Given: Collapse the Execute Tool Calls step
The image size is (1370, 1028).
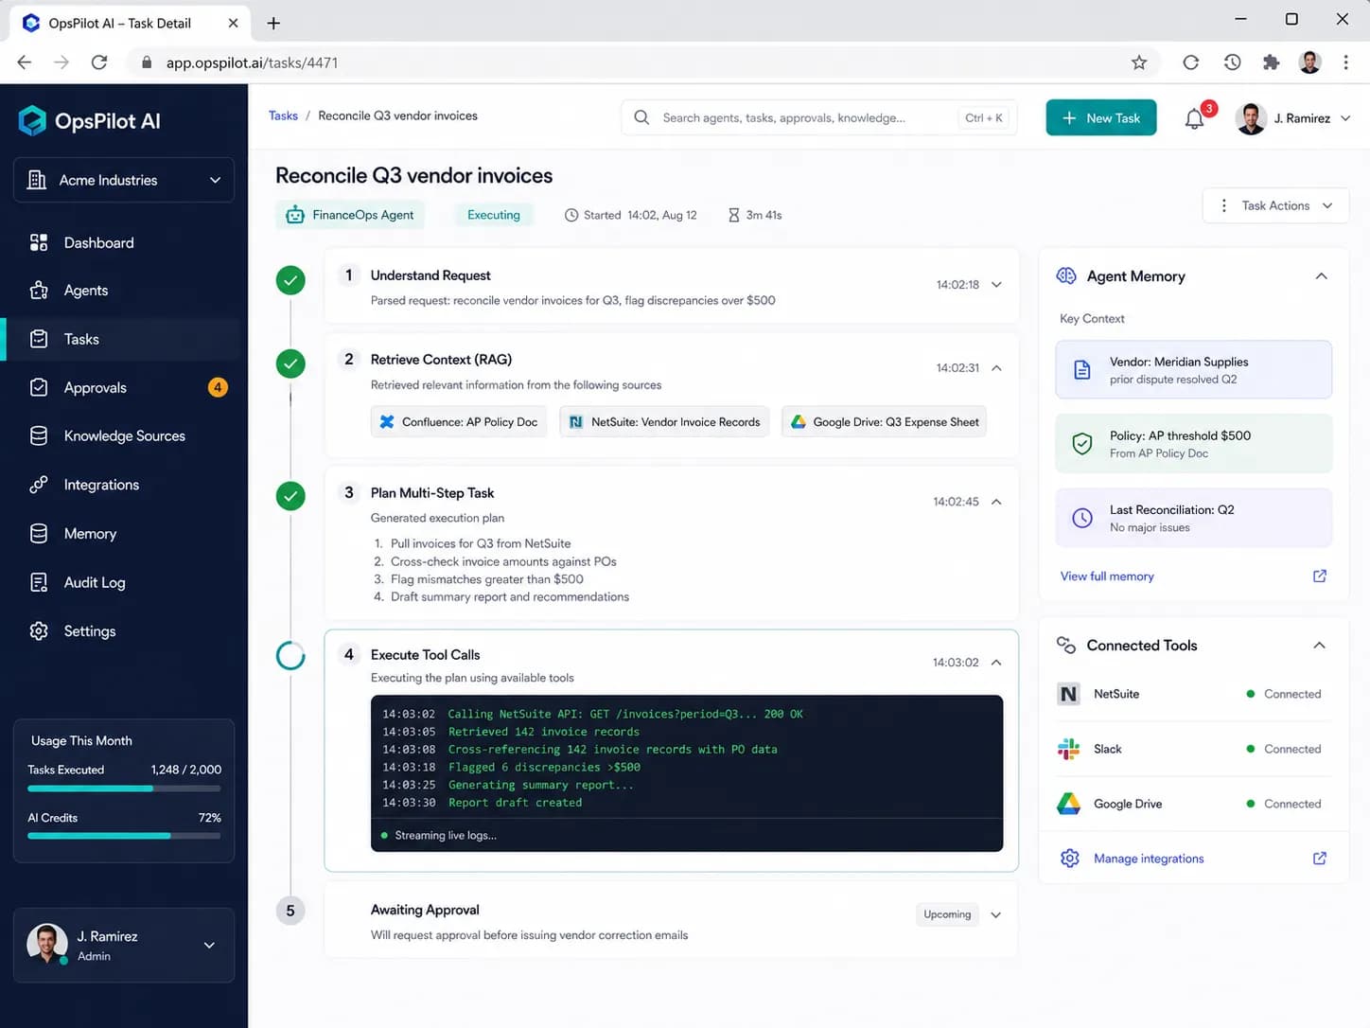Looking at the screenshot, I should pos(996,663).
